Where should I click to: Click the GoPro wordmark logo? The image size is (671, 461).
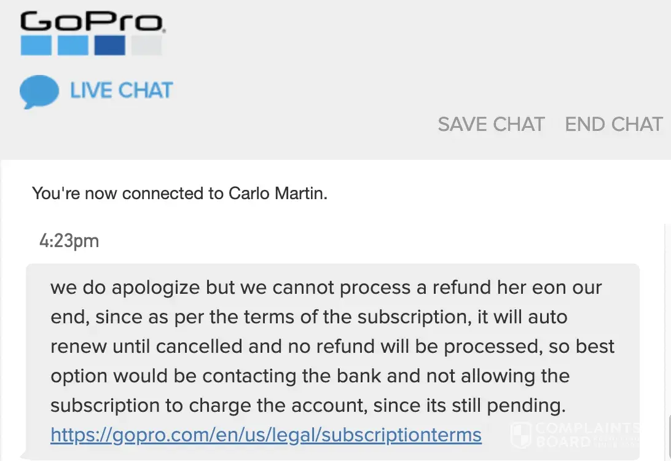click(92, 22)
